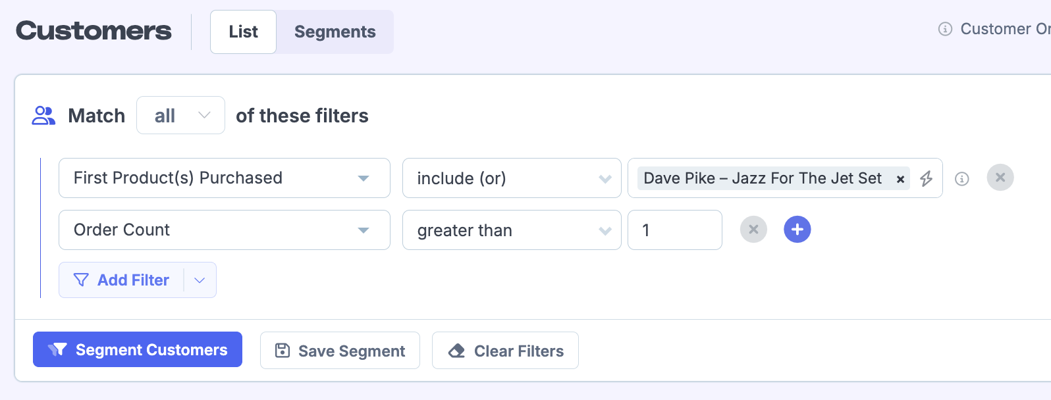Open the Match all dropdown
1051x400 pixels.
pos(180,116)
